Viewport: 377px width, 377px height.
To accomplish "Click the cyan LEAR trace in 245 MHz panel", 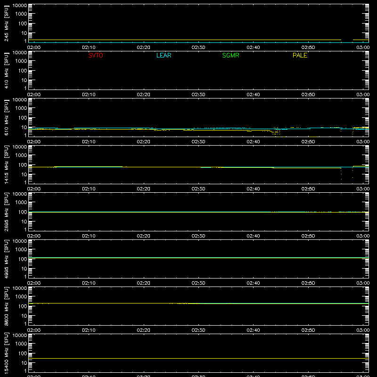I will coord(198,42).
